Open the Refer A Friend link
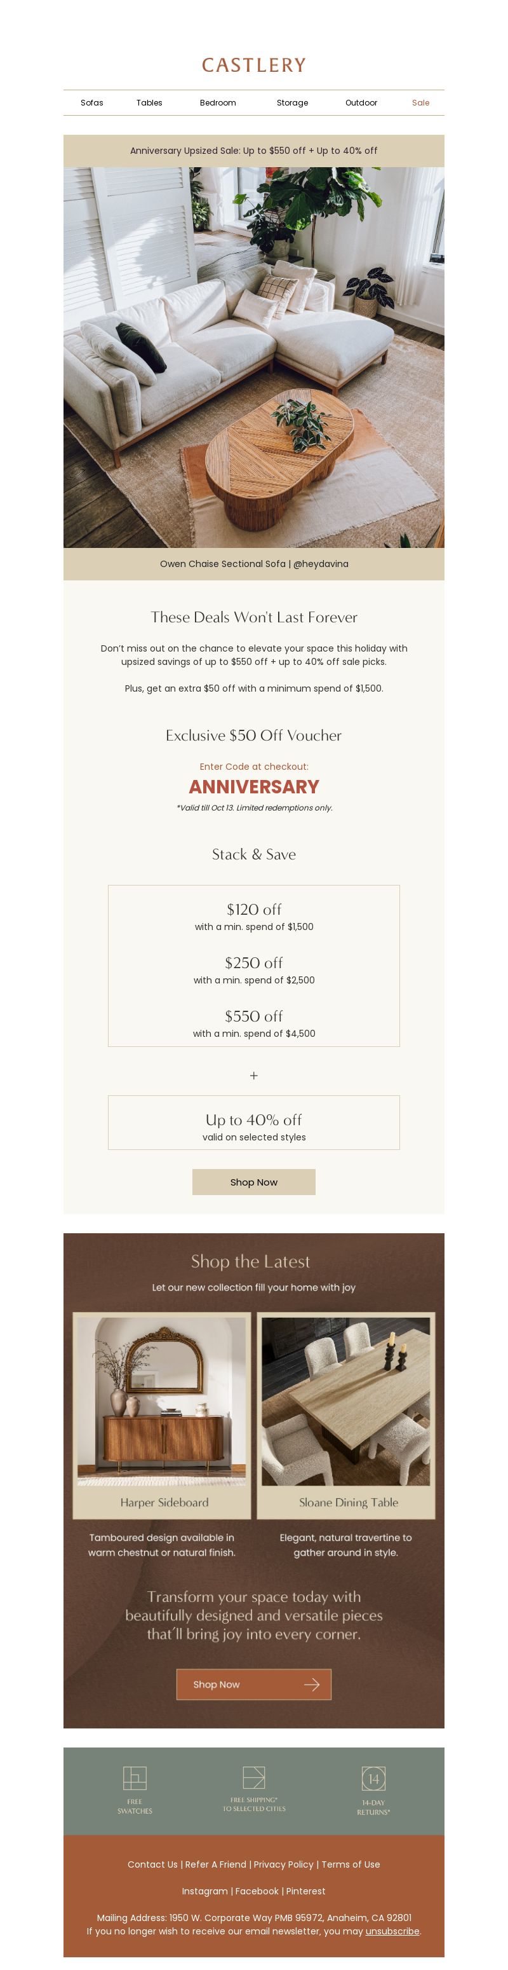Screen dimensions: 508x1970 tap(215, 1864)
